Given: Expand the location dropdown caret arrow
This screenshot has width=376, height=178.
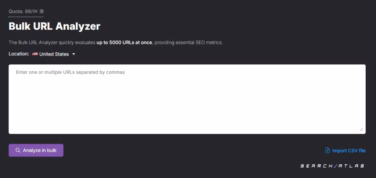Looking at the screenshot, I should (x=73, y=54).
